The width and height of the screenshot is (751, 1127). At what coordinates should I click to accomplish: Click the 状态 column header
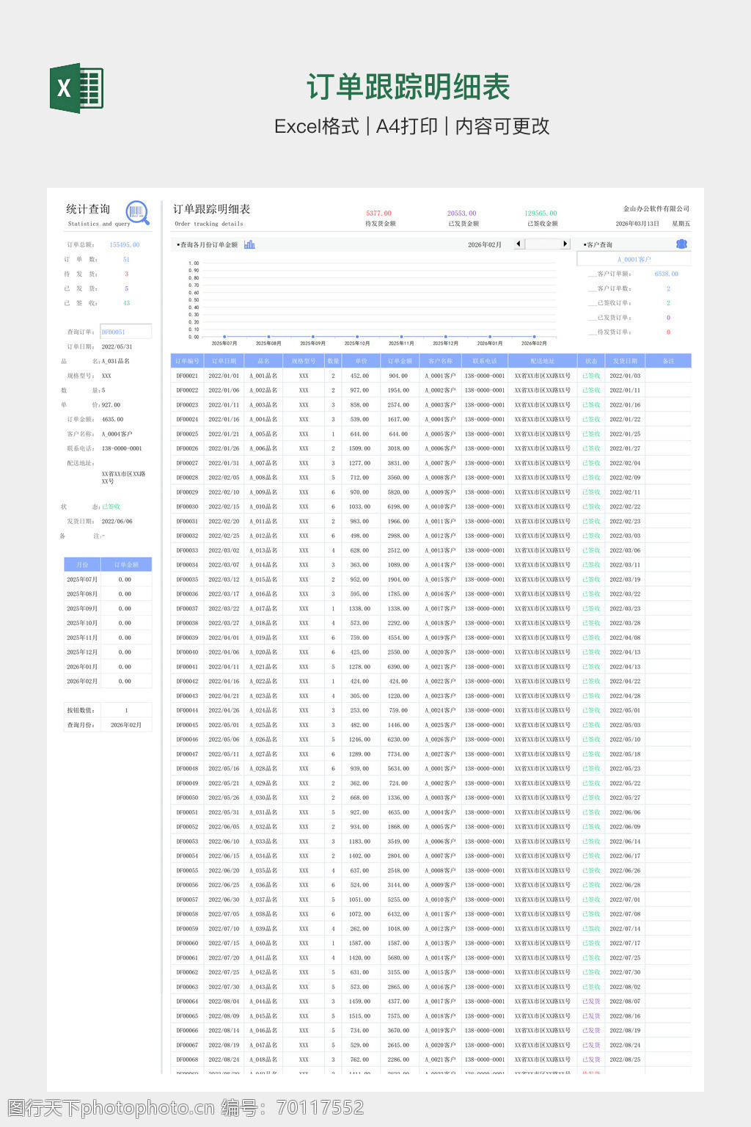point(591,361)
